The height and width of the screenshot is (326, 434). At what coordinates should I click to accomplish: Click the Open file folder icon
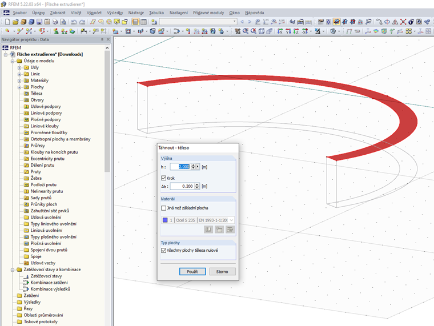15,22
